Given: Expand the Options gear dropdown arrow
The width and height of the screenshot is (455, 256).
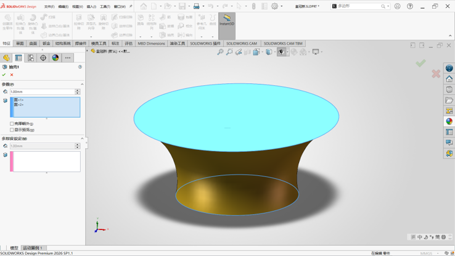Looking at the screenshot, I should [282, 6].
